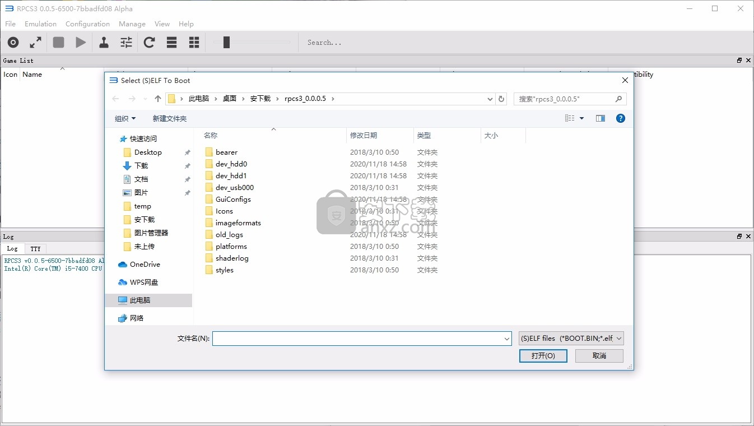This screenshot has height=426, width=754.
Task: Switch to the TTY tab in Log panel
Action: click(x=35, y=248)
